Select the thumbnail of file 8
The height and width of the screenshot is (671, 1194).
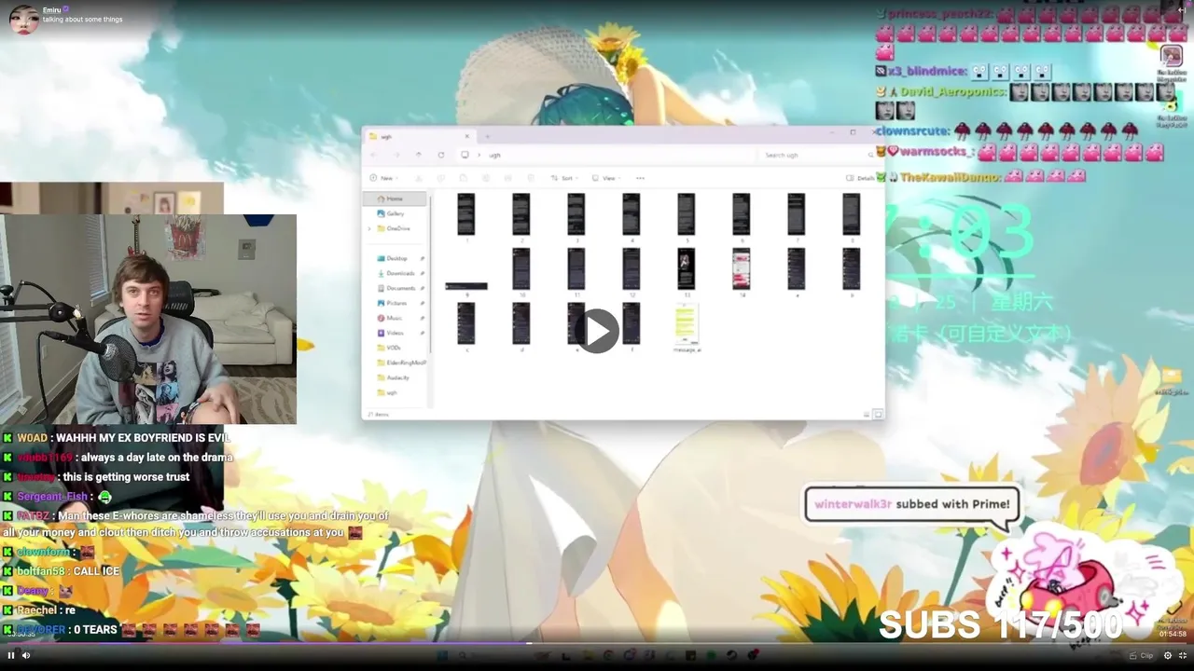click(x=851, y=214)
